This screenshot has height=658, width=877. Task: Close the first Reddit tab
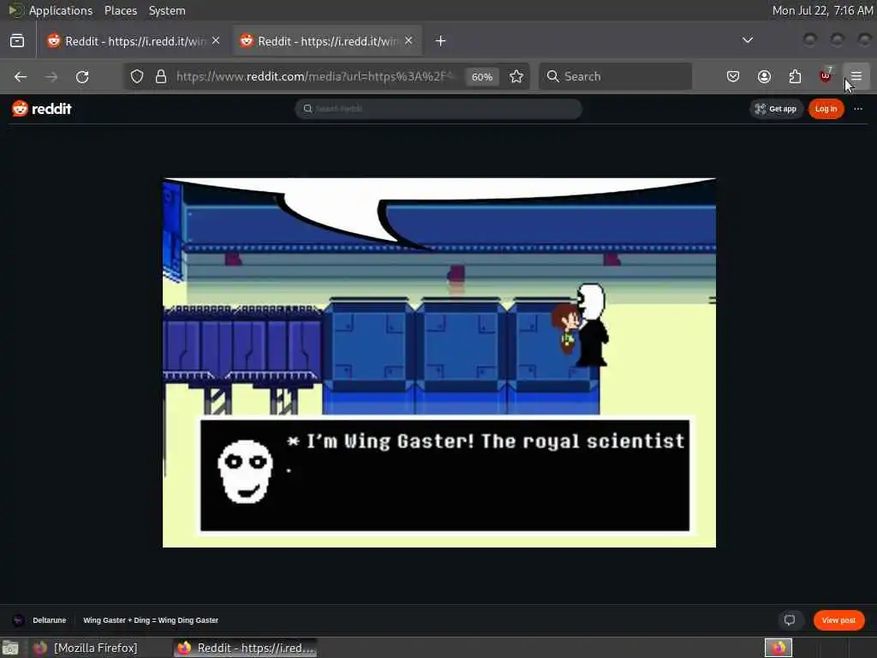pos(216,41)
